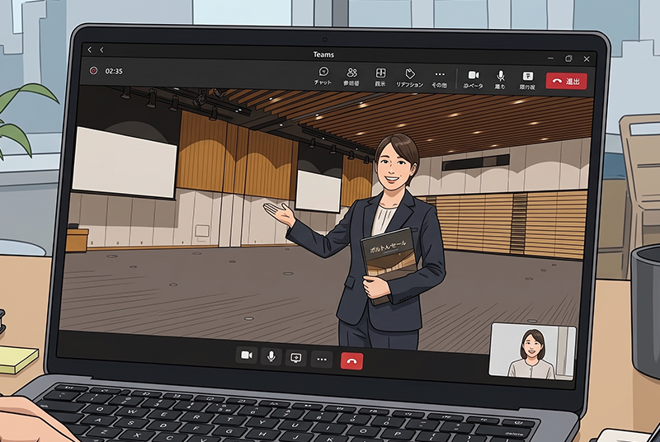The height and width of the screenshot is (442, 660).
Task: Mute the microphone in the top toolbar
Action: pyautogui.click(x=500, y=79)
